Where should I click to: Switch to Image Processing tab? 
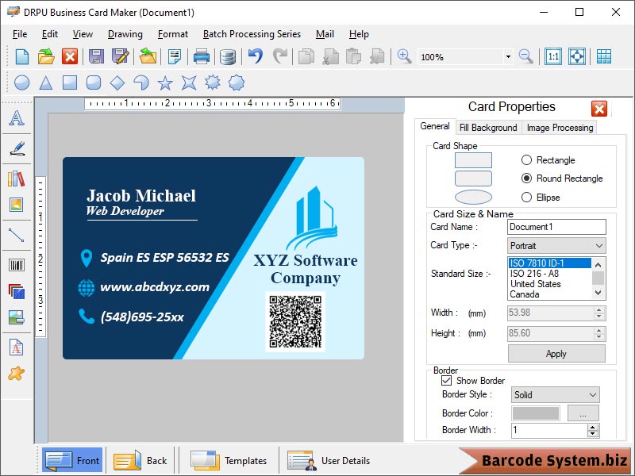560,128
